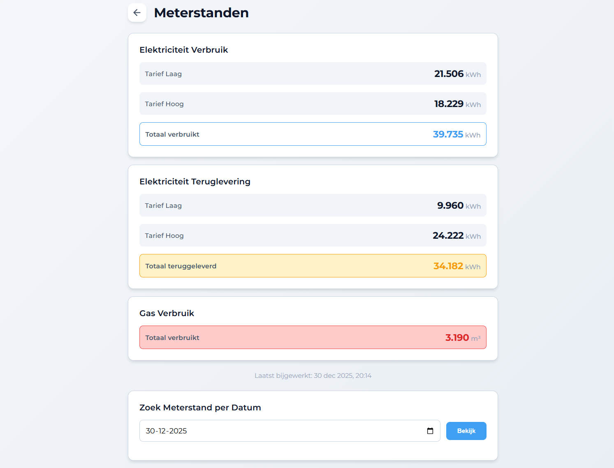This screenshot has height=468, width=614.
Task: Click the Meterstanden page title
Action: (201, 13)
